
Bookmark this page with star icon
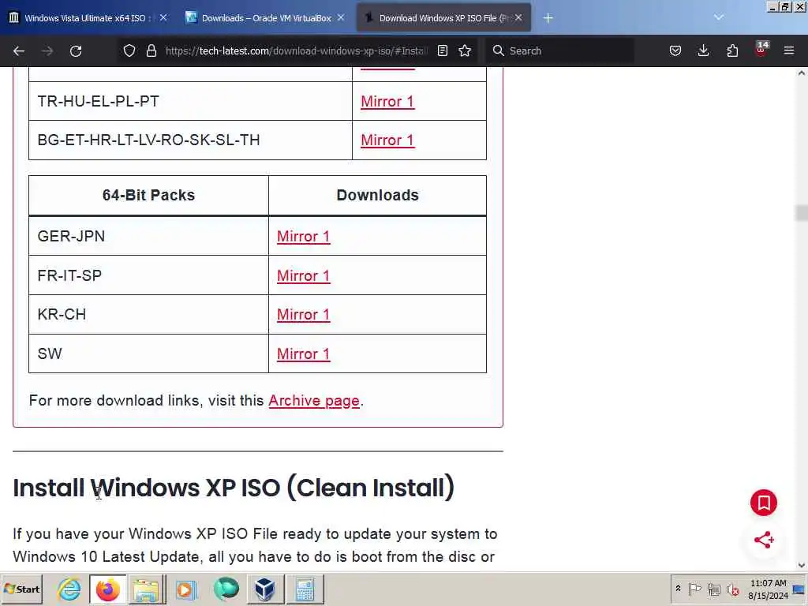pos(465,50)
